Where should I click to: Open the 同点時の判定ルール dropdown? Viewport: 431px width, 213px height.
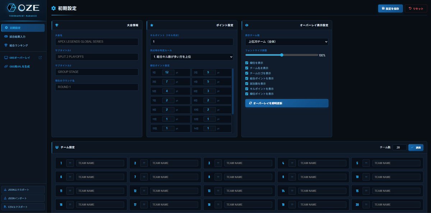(191, 57)
